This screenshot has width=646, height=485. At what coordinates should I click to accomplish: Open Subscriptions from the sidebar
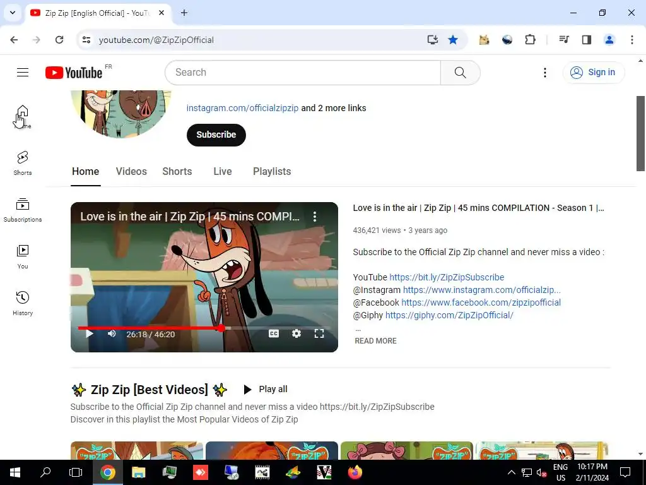(23, 210)
